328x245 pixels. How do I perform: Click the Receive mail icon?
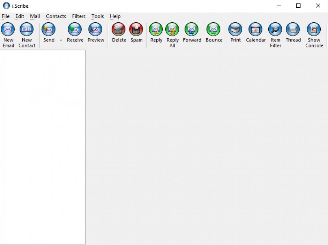[x=75, y=30]
